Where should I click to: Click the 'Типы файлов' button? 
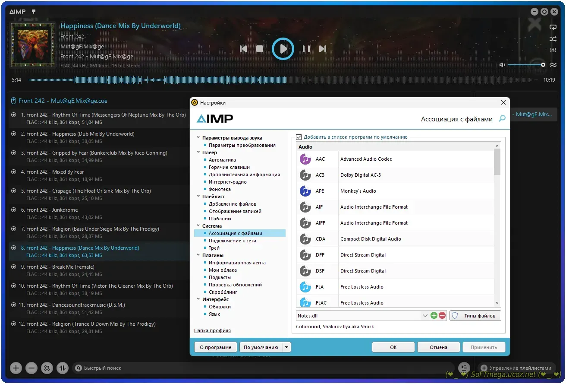pos(475,316)
